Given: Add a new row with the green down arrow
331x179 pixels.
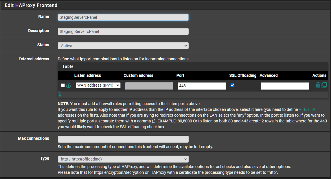Looking at the screenshot, I should click(60, 94).
